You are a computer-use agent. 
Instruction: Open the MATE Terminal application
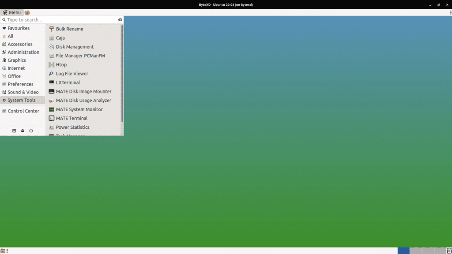tap(71, 118)
